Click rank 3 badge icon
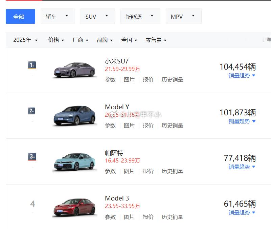This screenshot has width=271, height=229. tap(32, 156)
